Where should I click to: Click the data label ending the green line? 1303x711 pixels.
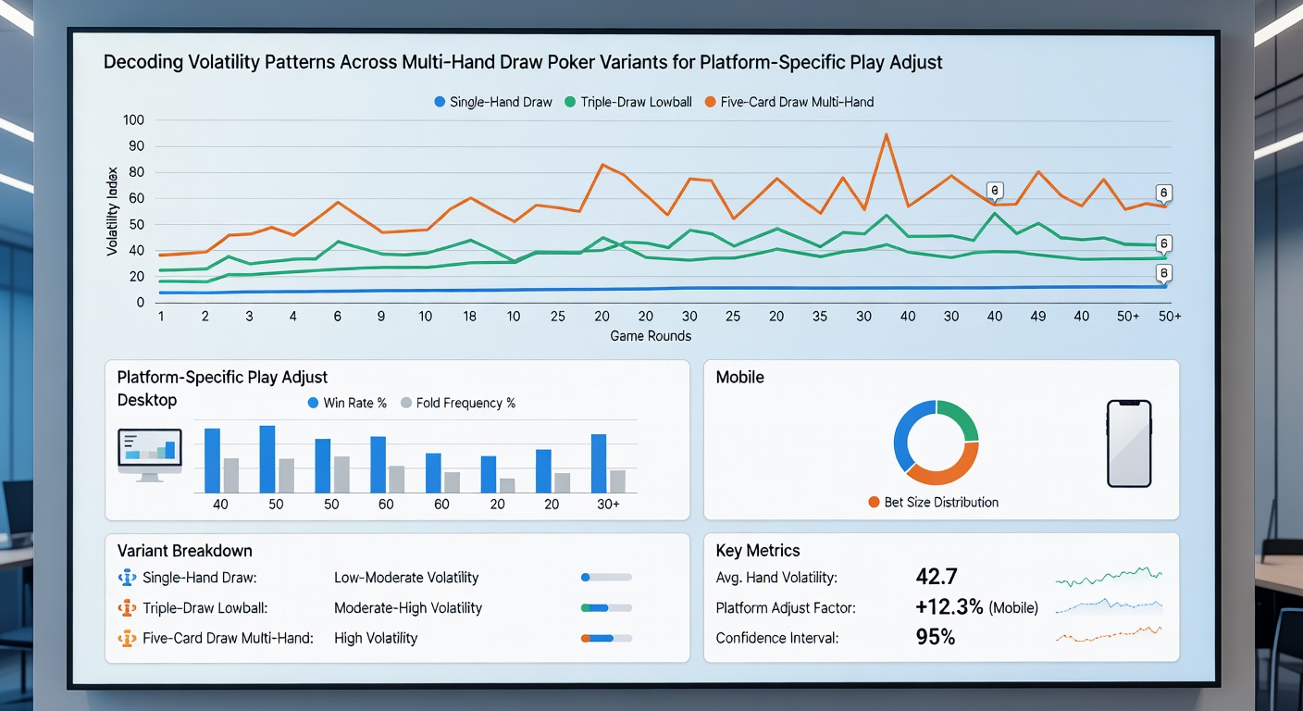[1165, 243]
